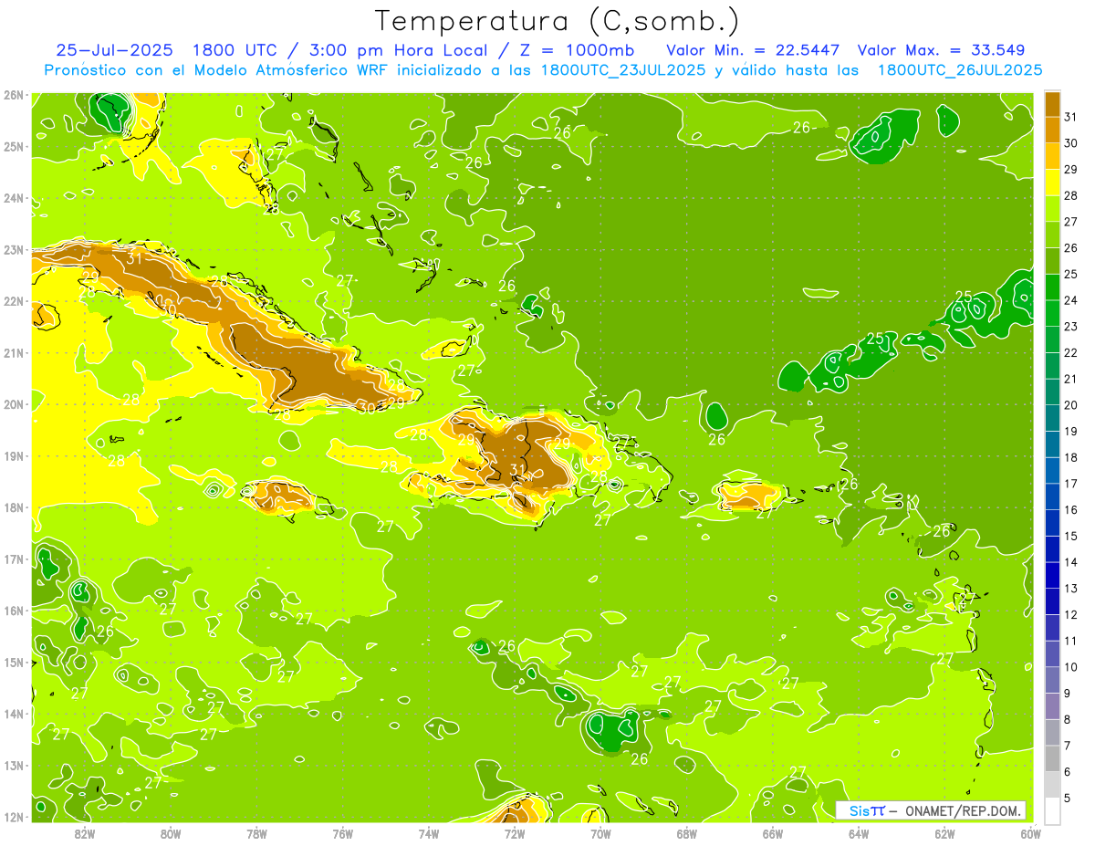Click the yellow color bar segment between 28 and 29
The width and height of the screenshot is (1095, 846).
[1052, 182]
